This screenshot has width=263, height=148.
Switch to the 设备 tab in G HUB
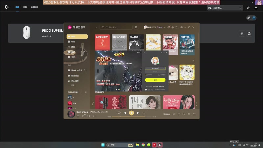click(x=17, y=7)
